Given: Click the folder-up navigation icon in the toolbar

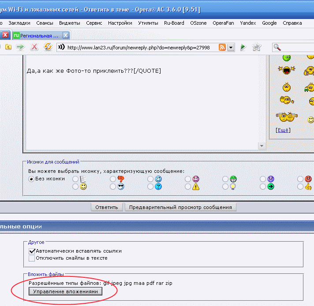Looking at the screenshot, I should 8,47.
